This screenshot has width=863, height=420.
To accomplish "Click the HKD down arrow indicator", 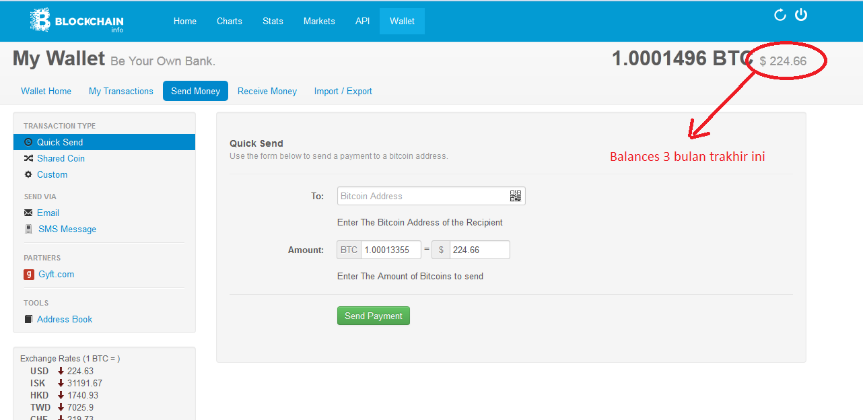I will pos(61,395).
